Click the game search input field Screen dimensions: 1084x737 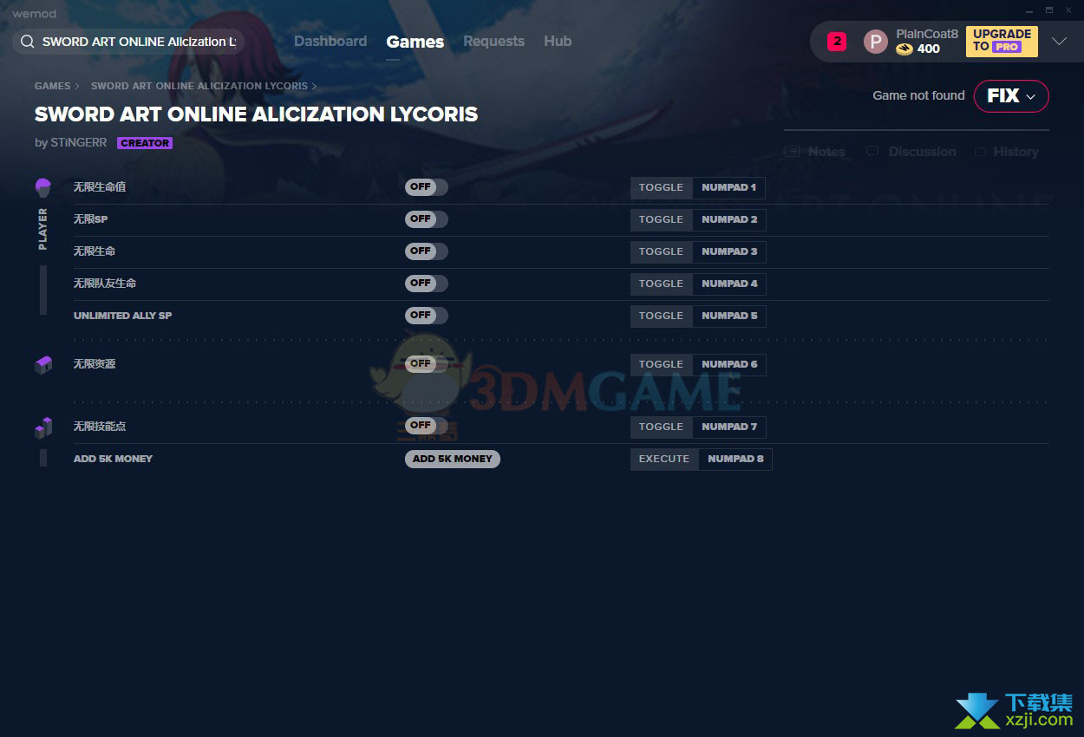click(x=128, y=42)
